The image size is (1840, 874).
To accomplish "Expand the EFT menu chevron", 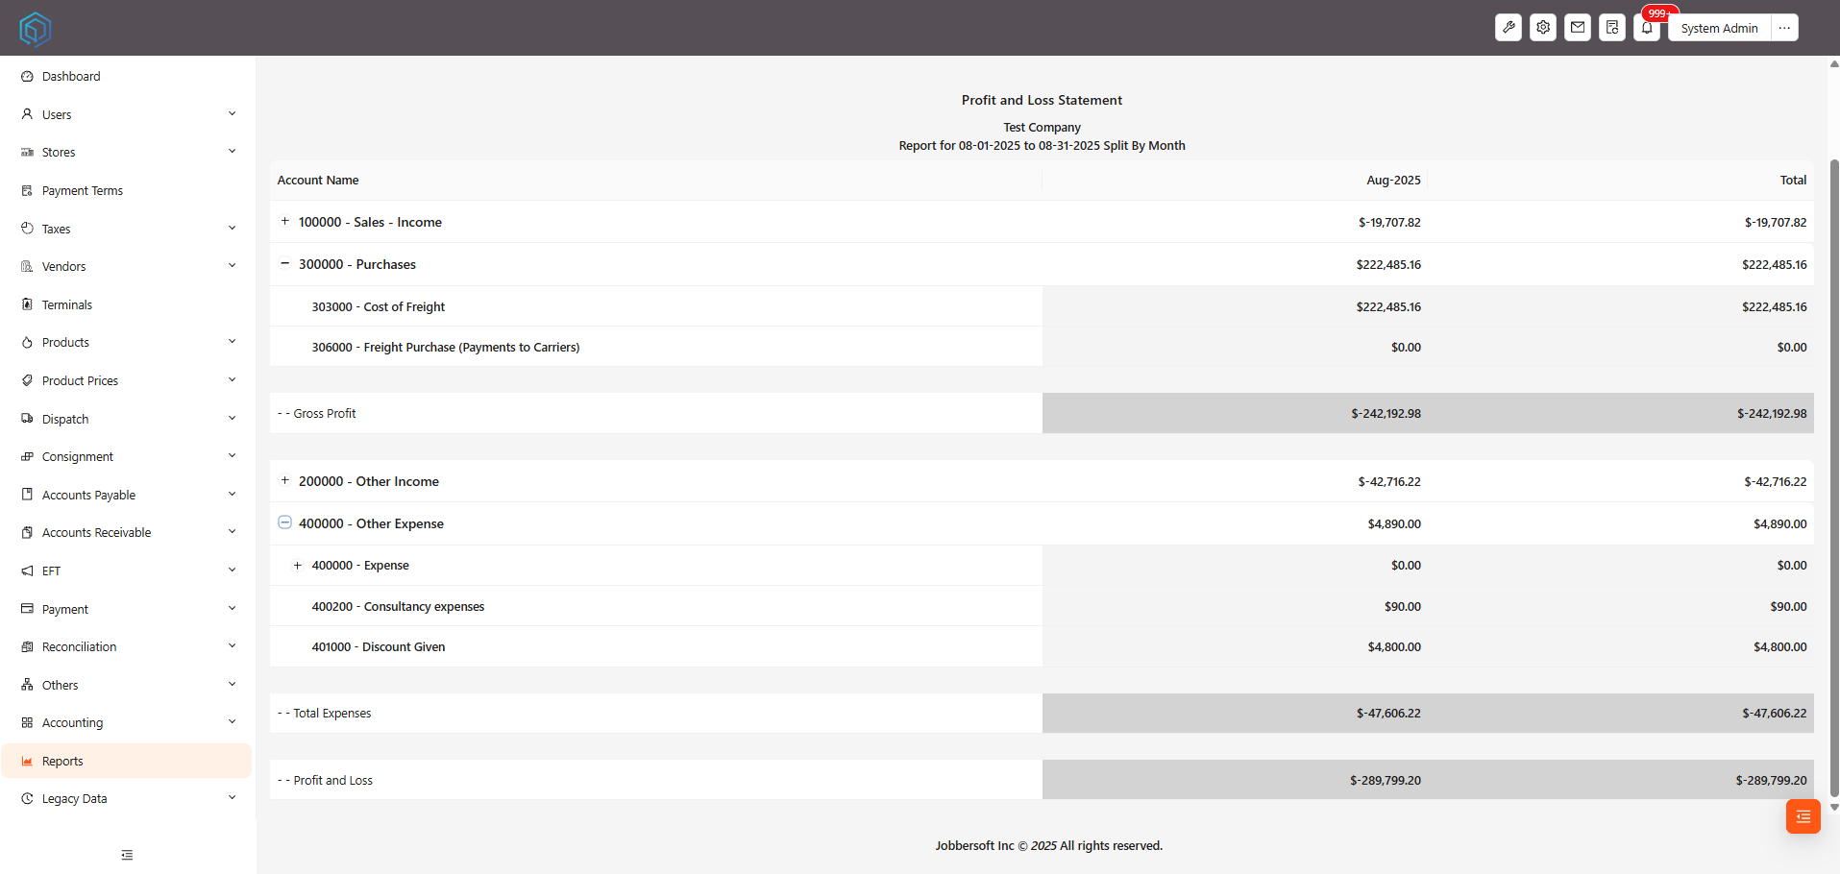I will [232, 571].
